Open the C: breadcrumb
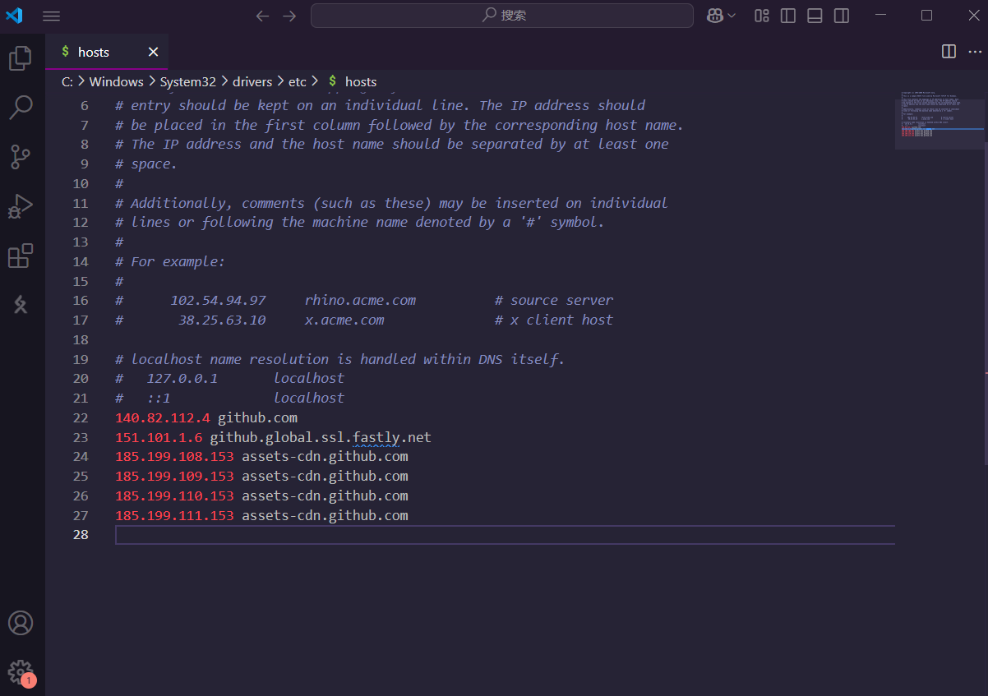This screenshot has width=988, height=696. (67, 81)
